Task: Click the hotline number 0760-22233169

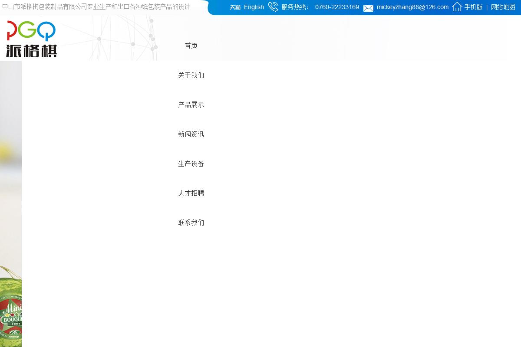Action: (337, 7)
